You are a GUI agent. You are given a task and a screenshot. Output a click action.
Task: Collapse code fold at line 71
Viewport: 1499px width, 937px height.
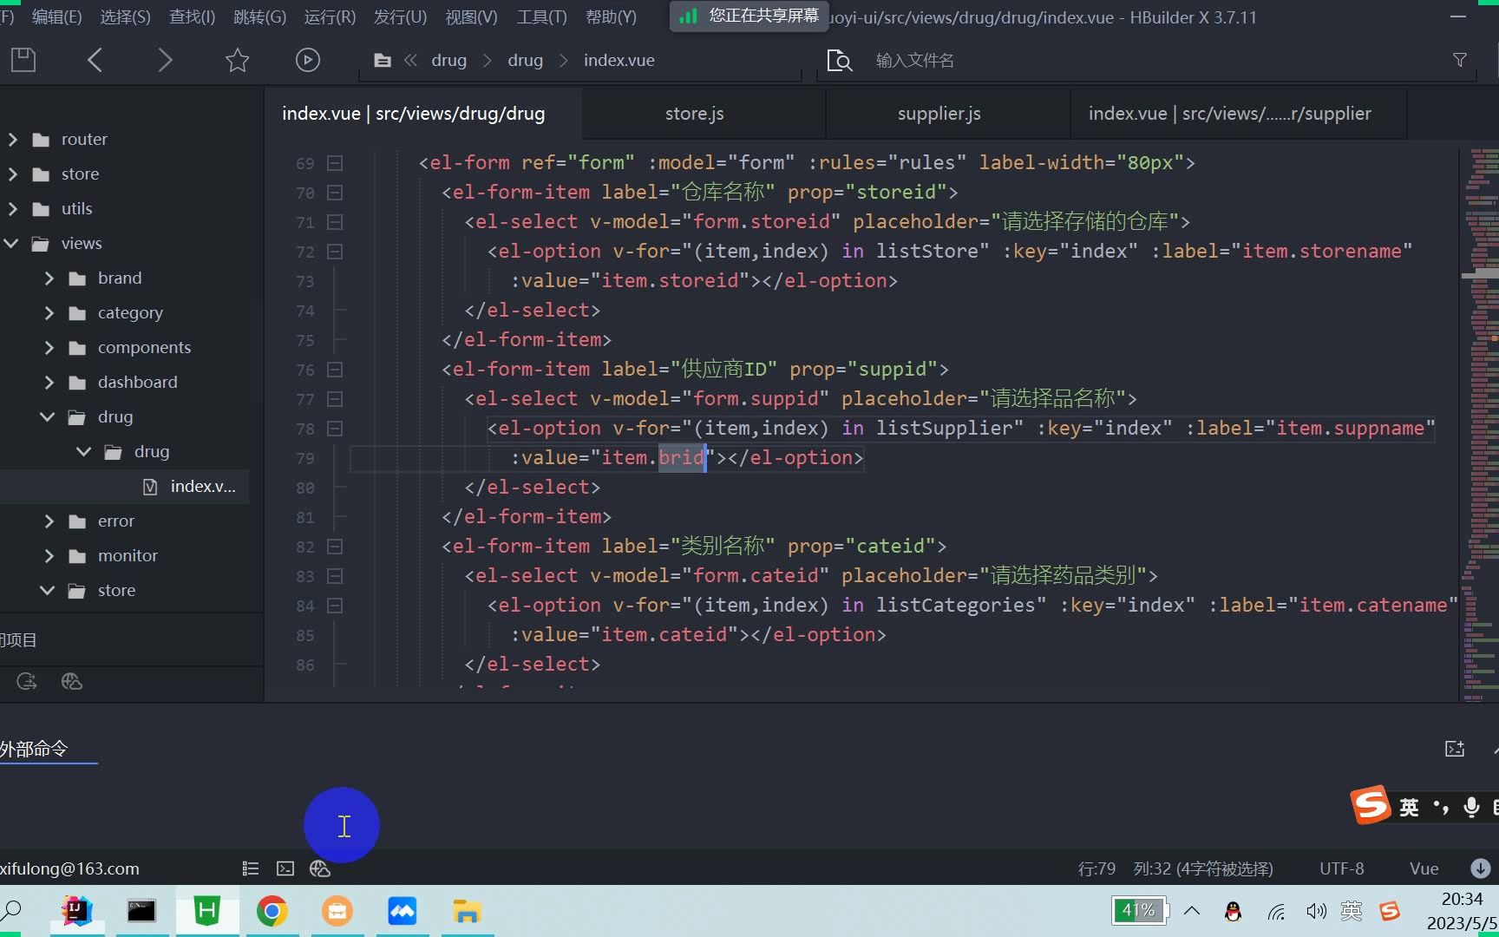(x=335, y=222)
